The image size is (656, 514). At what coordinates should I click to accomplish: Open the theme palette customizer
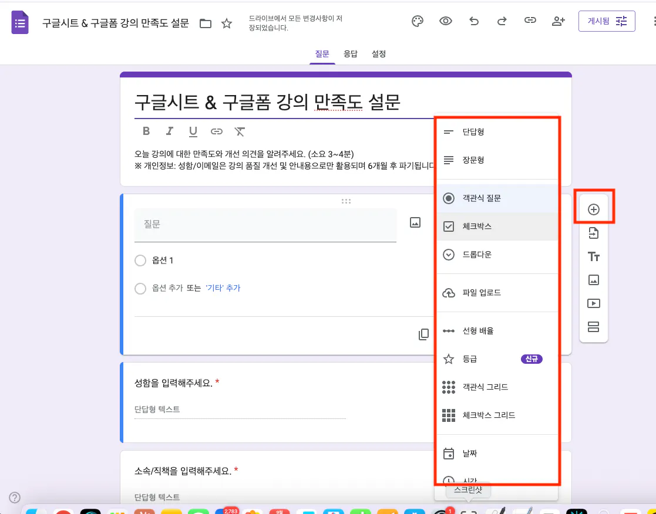click(417, 21)
